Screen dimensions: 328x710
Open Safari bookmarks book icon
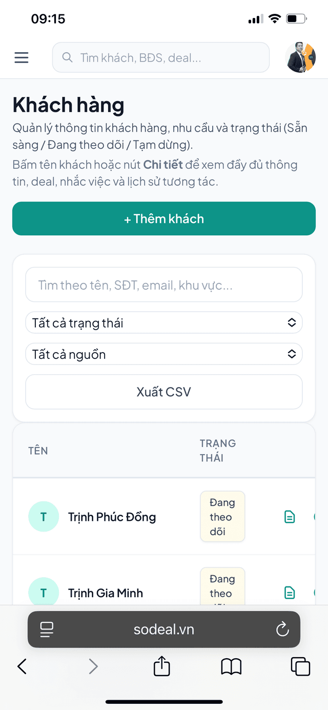coord(231,666)
